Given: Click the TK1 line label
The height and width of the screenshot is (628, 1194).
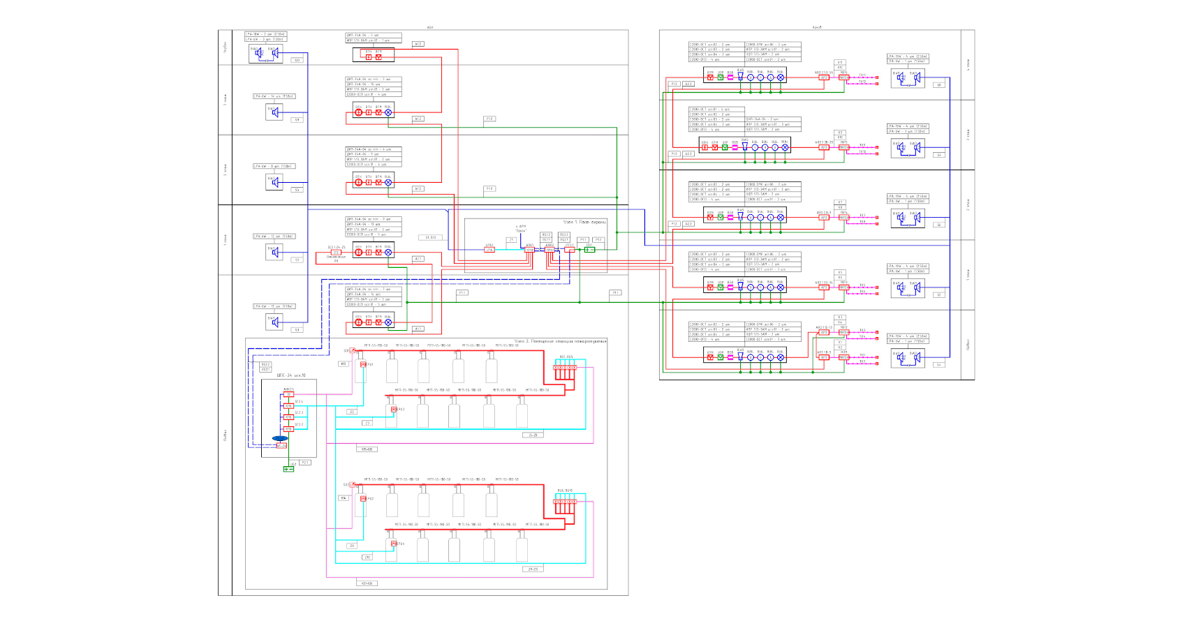Looking at the screenshot, I should point(862,354).
